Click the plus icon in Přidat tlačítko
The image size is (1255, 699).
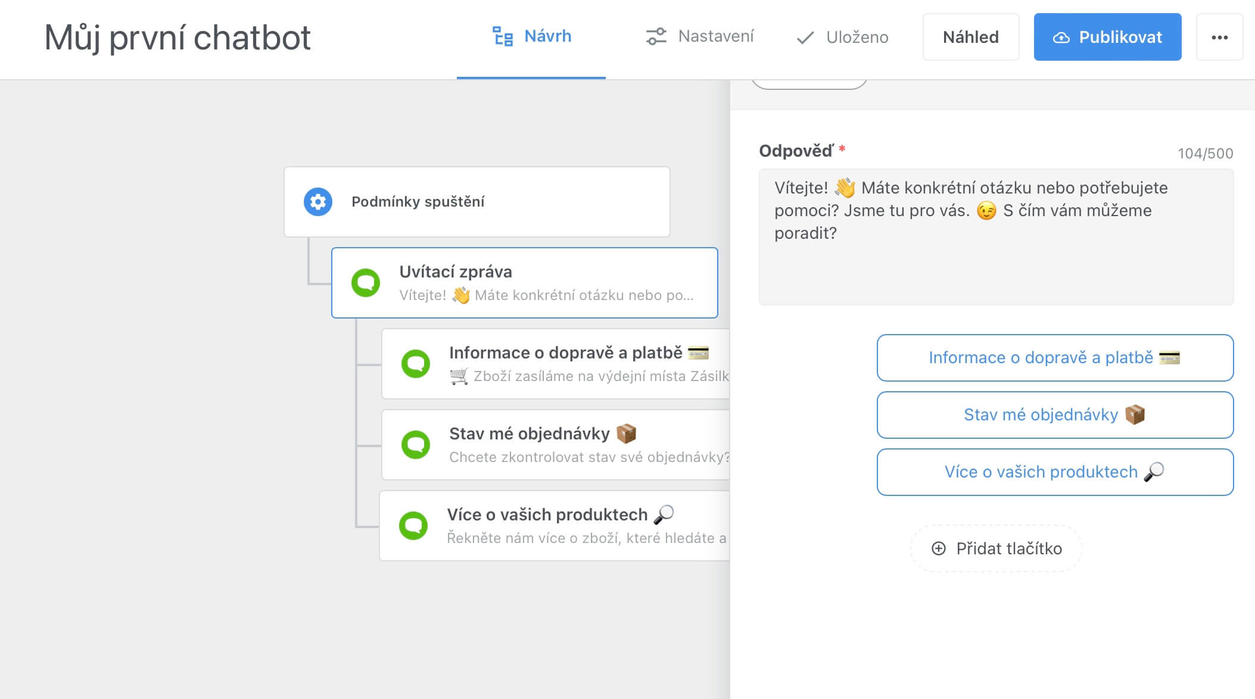939,548
